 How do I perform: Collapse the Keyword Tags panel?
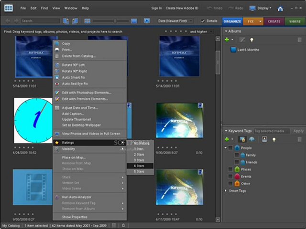[226, 131]
